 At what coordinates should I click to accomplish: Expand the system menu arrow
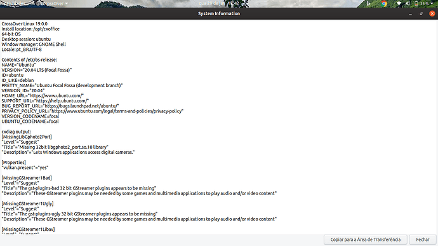pos(432,4)
